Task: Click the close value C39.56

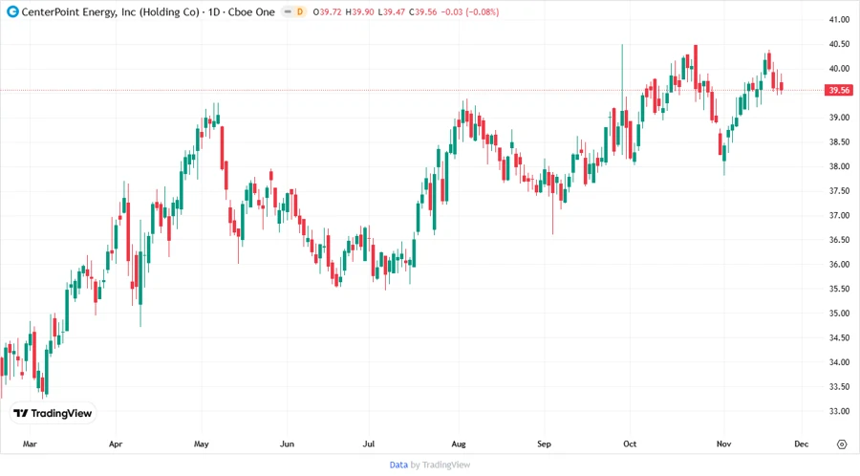Action: click(x=423, y=12)
